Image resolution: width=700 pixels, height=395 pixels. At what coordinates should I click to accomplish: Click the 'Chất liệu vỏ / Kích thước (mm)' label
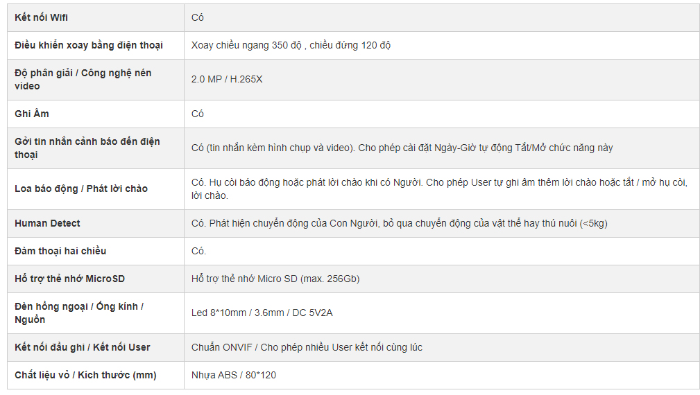point(85,375)
